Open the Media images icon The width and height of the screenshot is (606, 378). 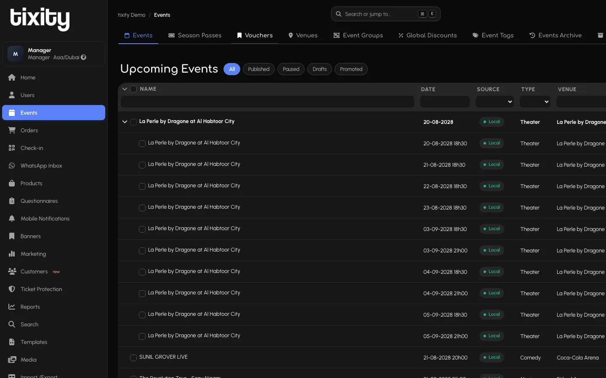coord(12,360)
